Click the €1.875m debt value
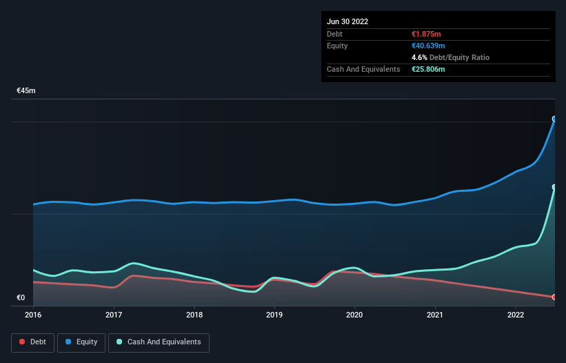The width and height of the screenshot is (566, 363). click(x=426, y=34)
